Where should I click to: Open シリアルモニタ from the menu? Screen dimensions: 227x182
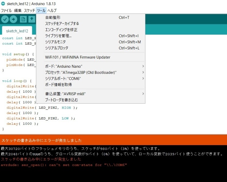click(x=91, y=42)
